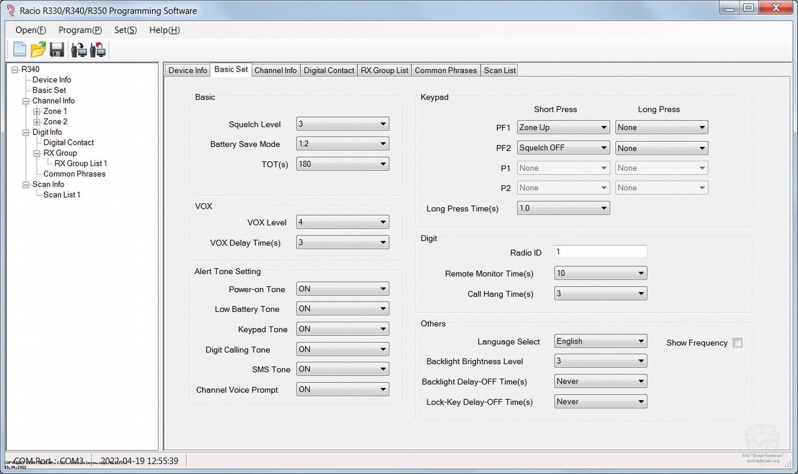This screenshot has height=474, width=798.
Task: Open the PF1 Short Press dropdown
Action: [x=603, y=128]
